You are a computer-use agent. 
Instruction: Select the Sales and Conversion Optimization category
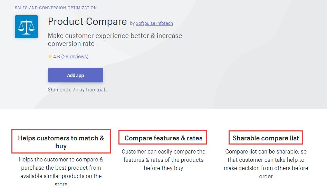pos(56,8)
